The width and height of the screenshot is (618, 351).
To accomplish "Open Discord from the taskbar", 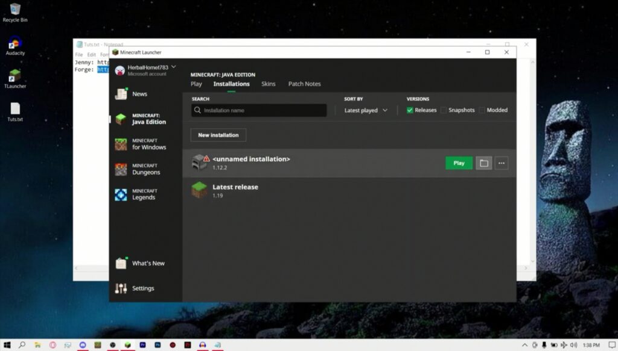I will coord(82,345).
